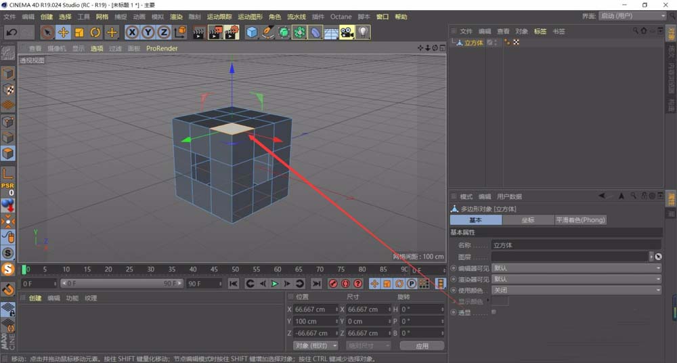The image size is (677, 363).
Task: Open the 对象 (相对) coordinate dropdown
Action: pos(316,345)
